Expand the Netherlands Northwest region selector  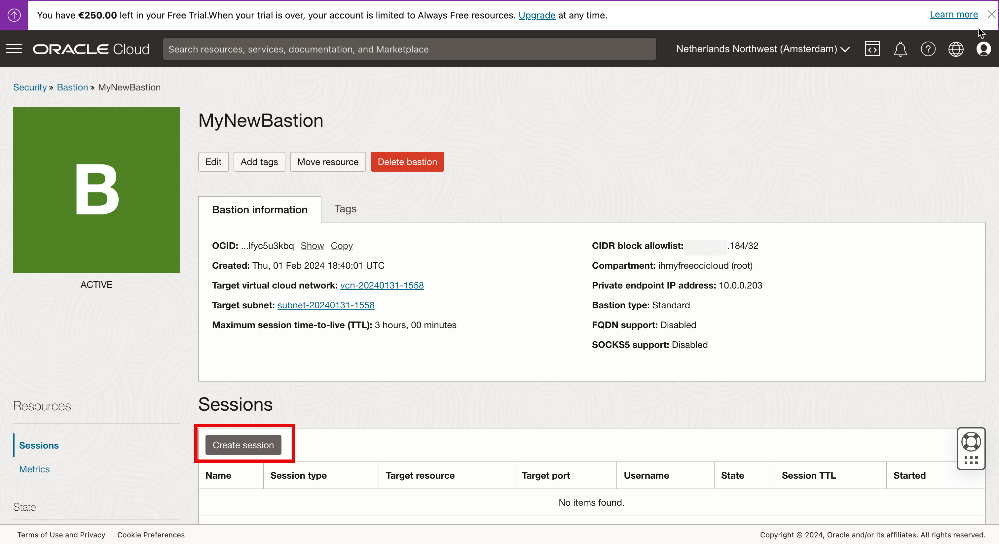point(762,49)
